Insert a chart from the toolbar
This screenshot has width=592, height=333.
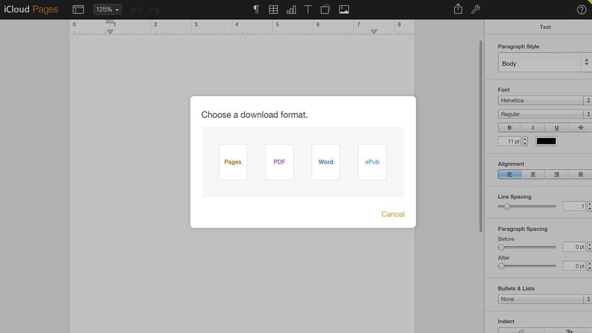pos(291,9)
